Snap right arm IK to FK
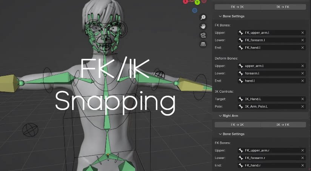Image resolution: width=311 pixels, height=171 pixels. coord(283,125)
